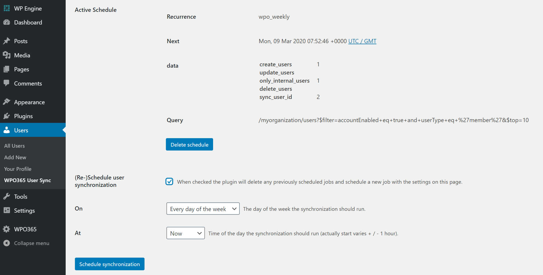Click the Appearance paintbrush icon
The image size is (543, 275).
pos(7,102)
